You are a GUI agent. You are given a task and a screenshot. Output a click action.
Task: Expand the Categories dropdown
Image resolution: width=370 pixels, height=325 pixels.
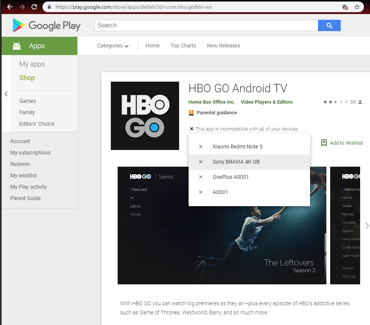(113, 46)
